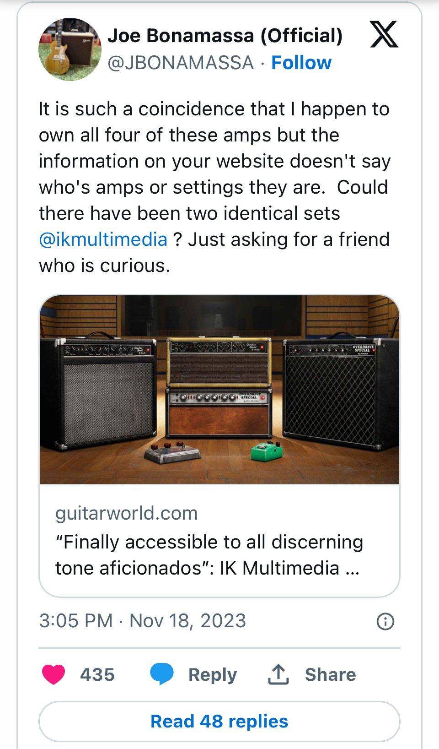Open the @ikmultimedia mention
Image resolution: width=439 pixels, height=749 pixels.
click(x=103, y=239)
